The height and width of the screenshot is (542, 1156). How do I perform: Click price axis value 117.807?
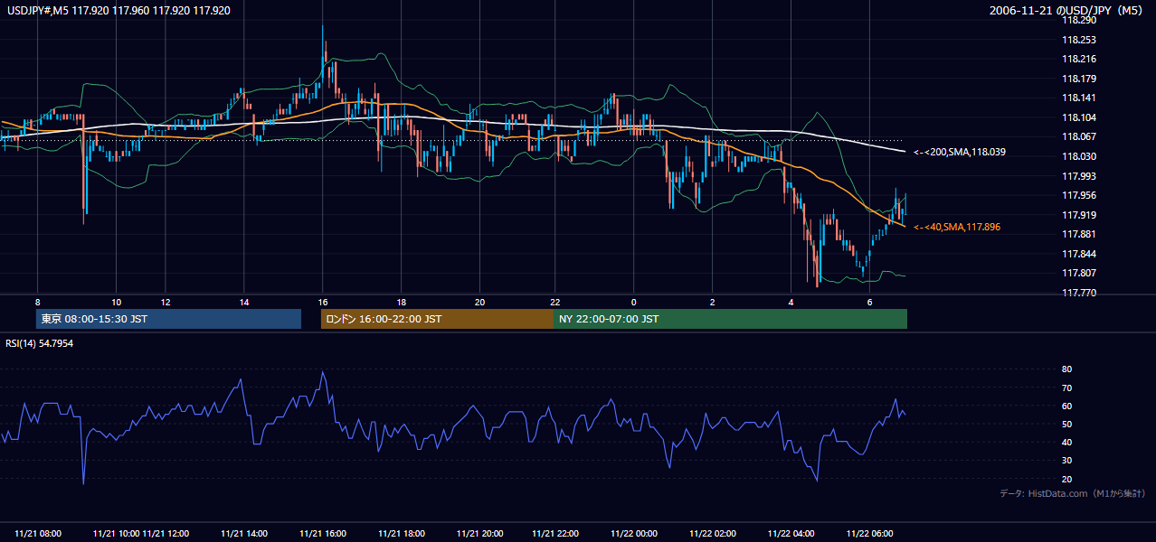pos(1078,273)
